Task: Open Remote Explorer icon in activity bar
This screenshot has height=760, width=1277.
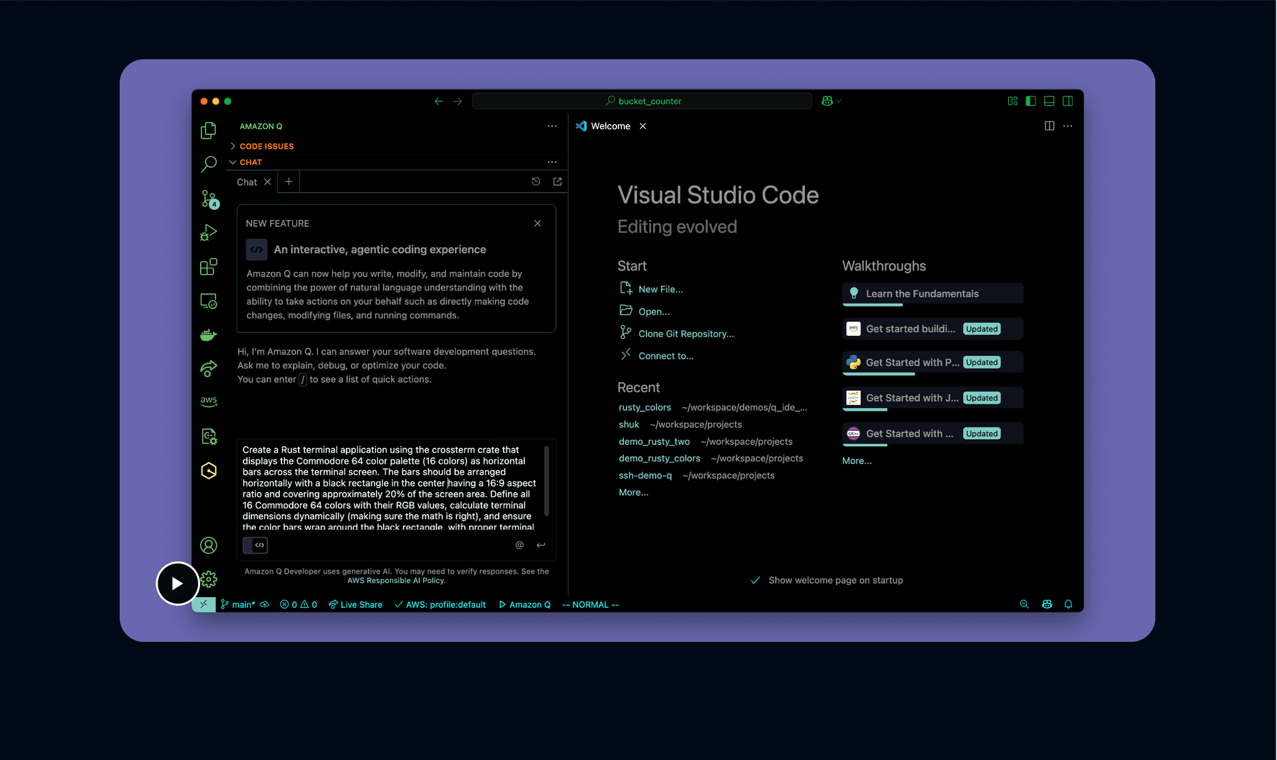Action: (208, 301)
